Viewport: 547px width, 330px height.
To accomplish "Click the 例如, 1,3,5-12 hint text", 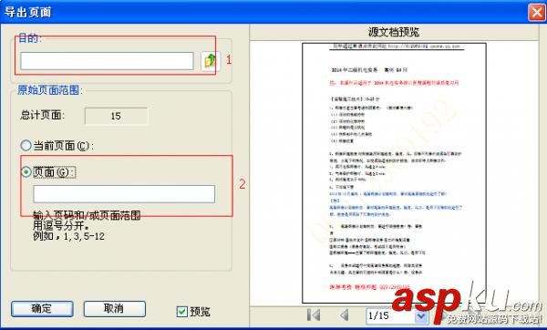I will click(68, 236).
